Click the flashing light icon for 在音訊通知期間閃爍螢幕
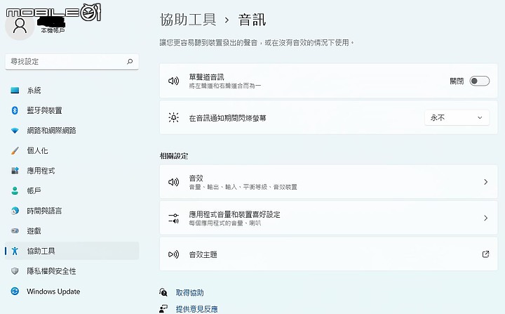 [174, 117]
